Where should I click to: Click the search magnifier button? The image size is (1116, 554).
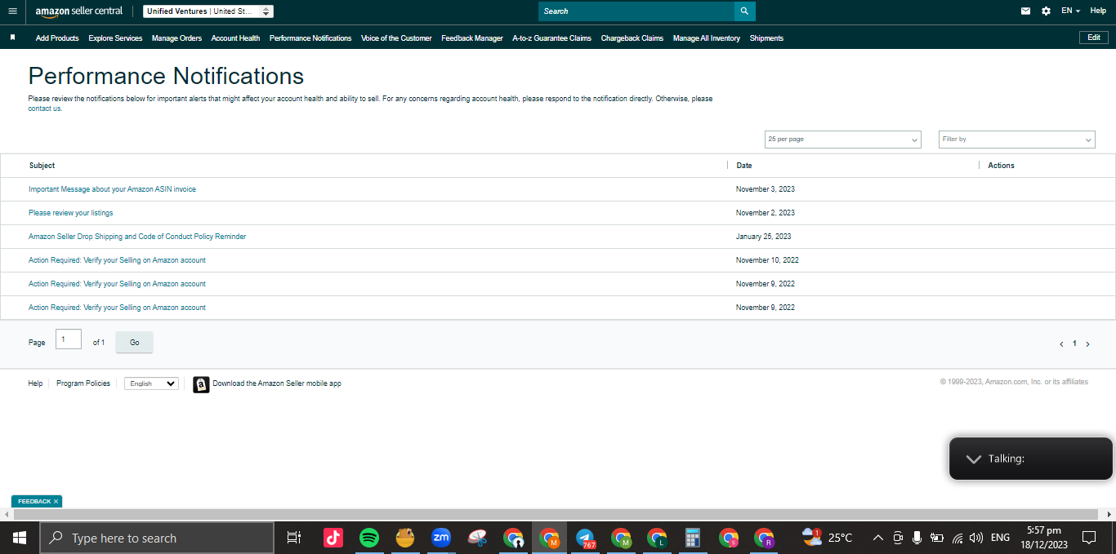tap(744, 11)
